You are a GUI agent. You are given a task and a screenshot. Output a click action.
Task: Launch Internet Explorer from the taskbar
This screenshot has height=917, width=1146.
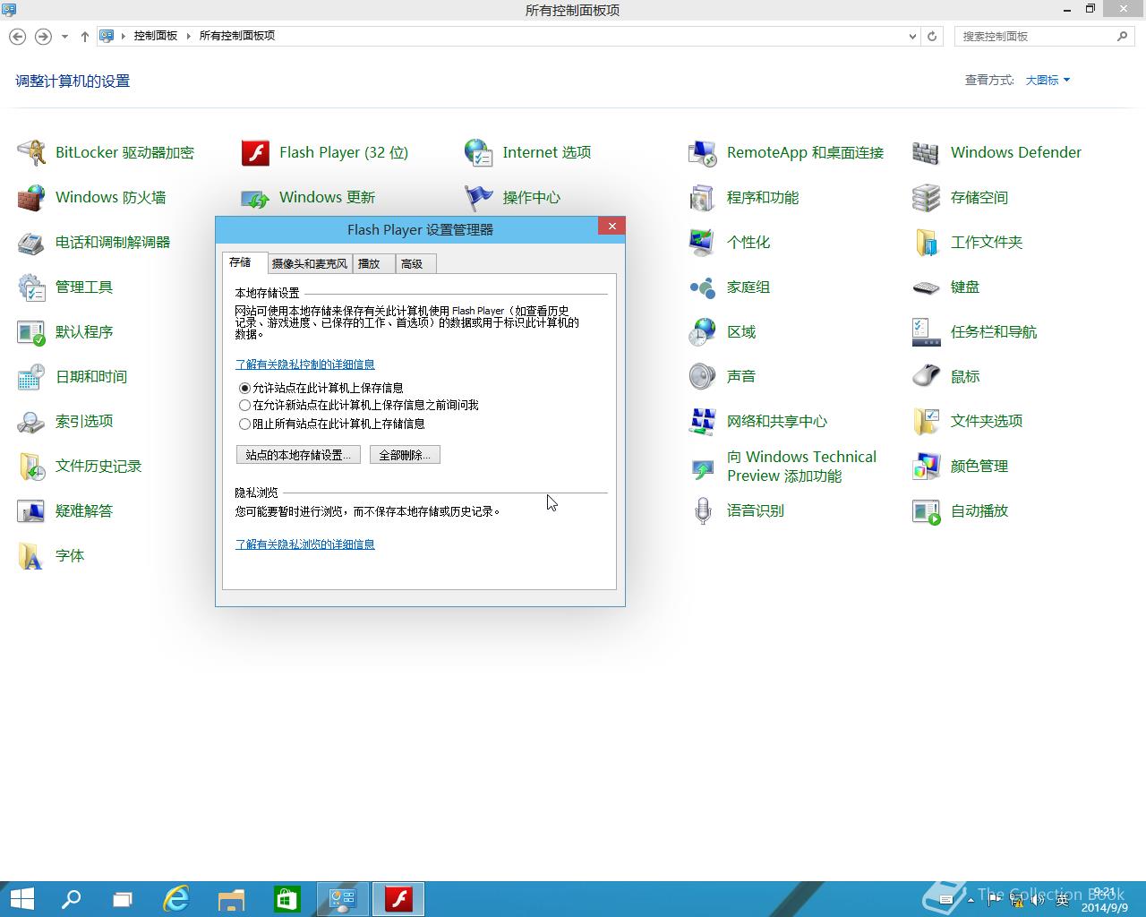[x=176, y=899]
